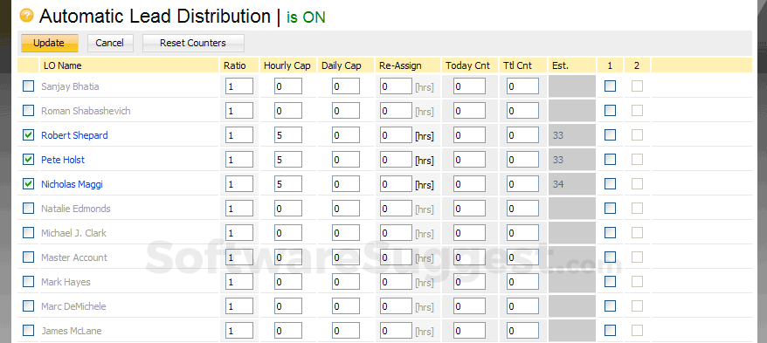Click Hourly Cap field for Pete Holst
The width and height of the screenshot is (767, 343).
pos(288,160)
